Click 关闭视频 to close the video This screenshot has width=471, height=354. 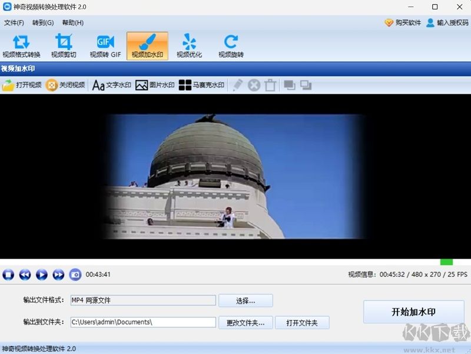point(65,85)
